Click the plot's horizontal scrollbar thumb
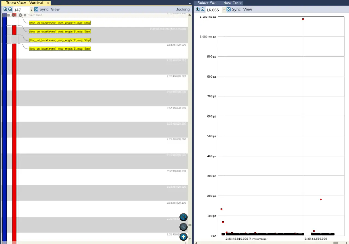The image size is (349, 244). click(x=336, y=243)
